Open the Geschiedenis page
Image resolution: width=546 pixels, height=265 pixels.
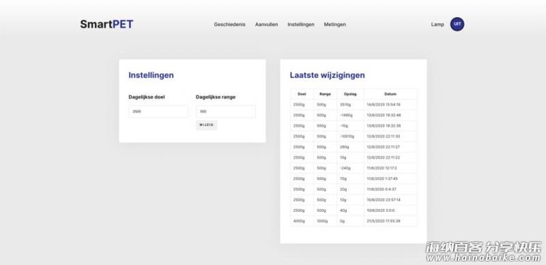(x=229, y=25)
